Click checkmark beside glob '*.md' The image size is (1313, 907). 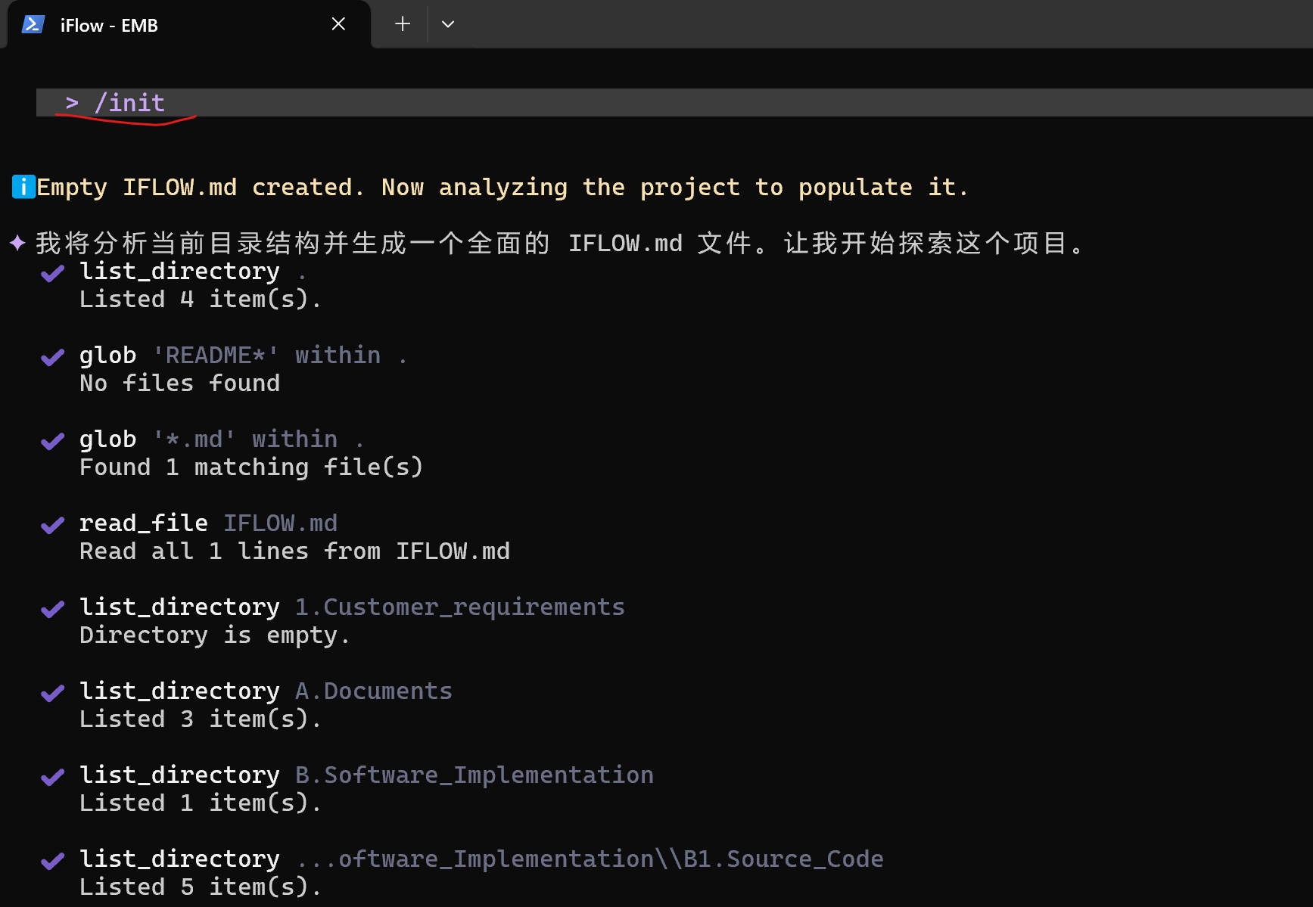(x=52, y=441)
